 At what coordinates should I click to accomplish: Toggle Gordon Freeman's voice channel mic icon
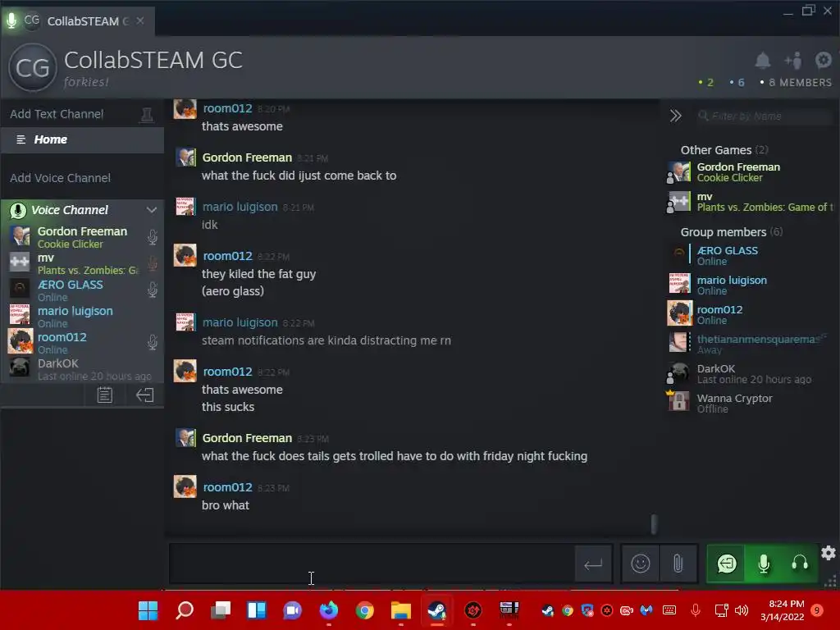tap(152, 237)
